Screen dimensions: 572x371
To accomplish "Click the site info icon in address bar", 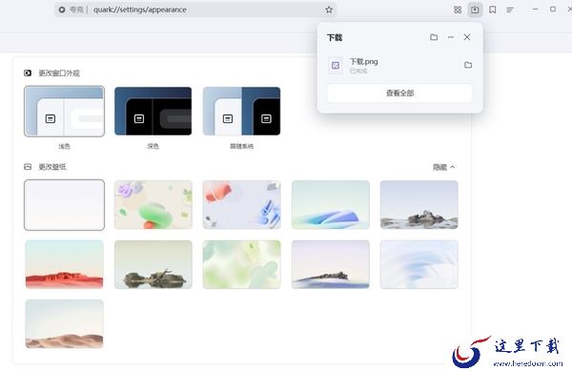I will (62, 10).
